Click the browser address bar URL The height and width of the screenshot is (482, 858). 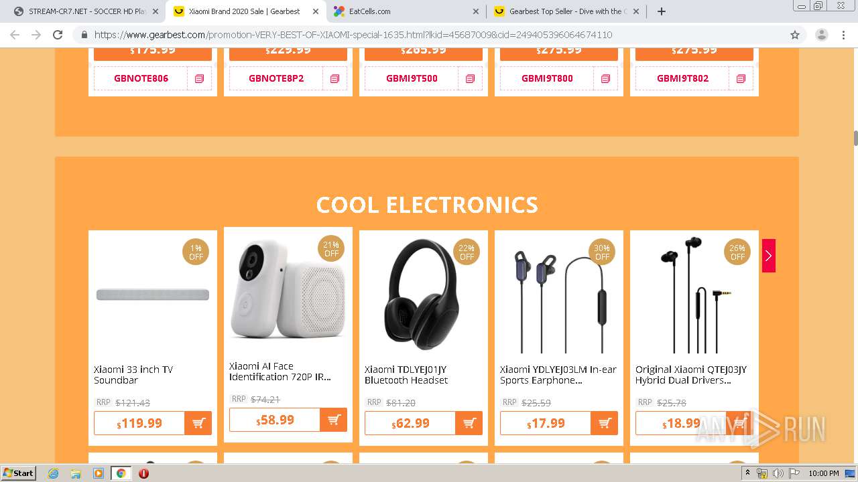[353, 35]
